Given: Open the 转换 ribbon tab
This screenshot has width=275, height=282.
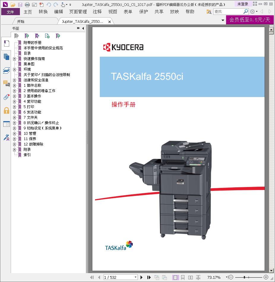Looking at the screenshot, I should click(x=43, y=12).
